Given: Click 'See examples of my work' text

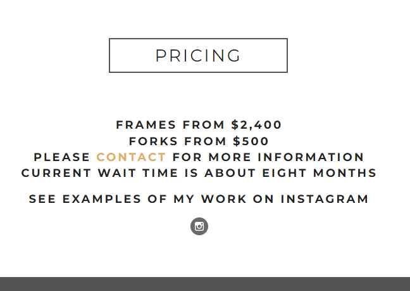Looking at the screenshot, I should pyautogui.click(x=138, y=199).
